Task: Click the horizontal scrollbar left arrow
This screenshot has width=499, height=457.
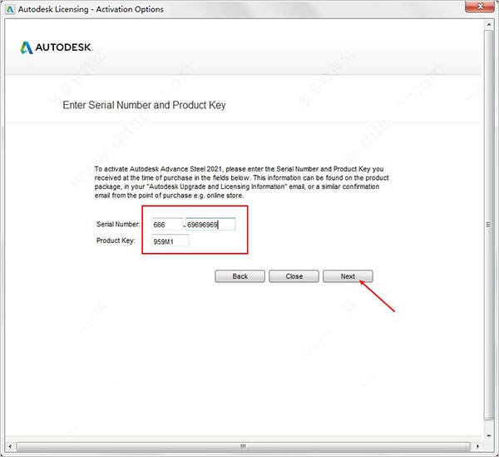Action: coord(10,446)
